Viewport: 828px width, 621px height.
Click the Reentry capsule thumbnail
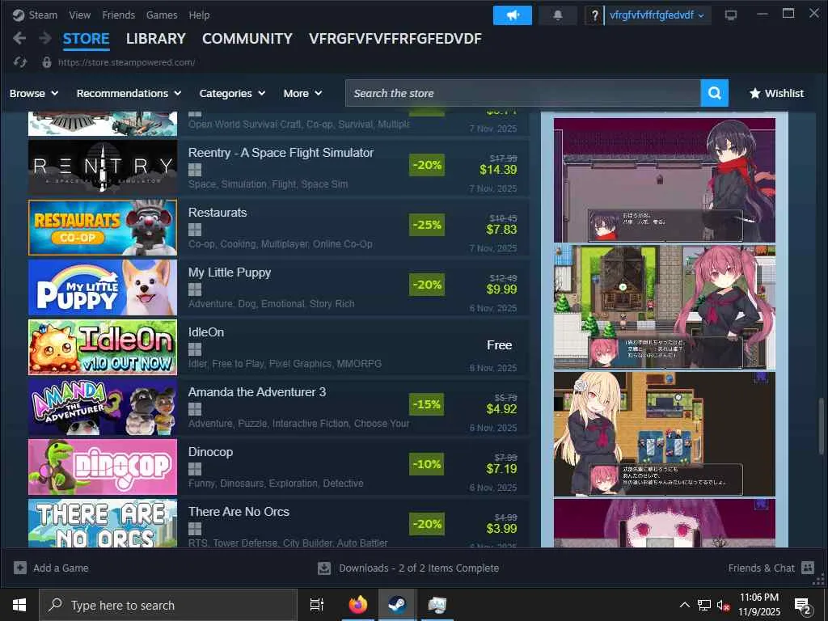103,167
